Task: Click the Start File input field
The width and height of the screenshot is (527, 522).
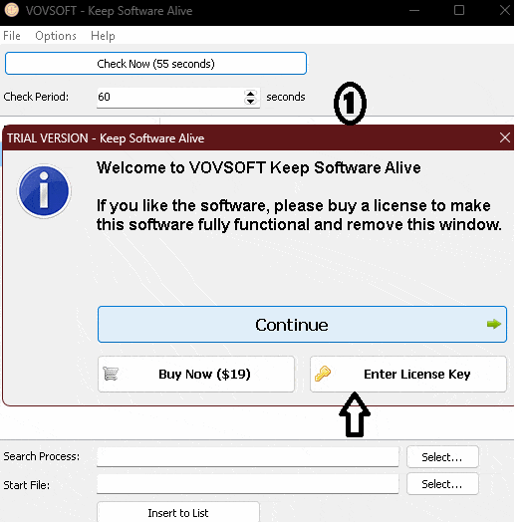Action: pyautogui.click(x=248, y=484)
